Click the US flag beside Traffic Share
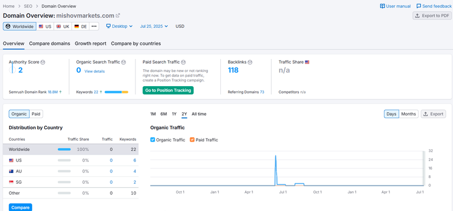Screen dimensions: 453x211 pyautogui.click(x=307, y=62)
